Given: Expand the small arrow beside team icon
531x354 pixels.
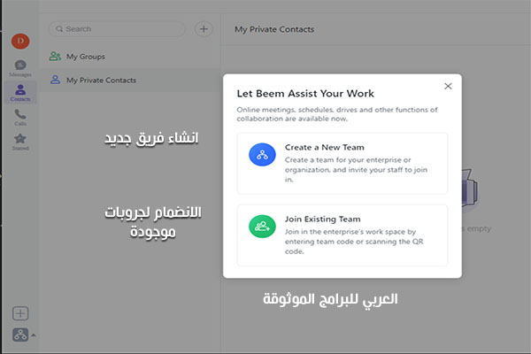Looking at the screenshot, I should (x=34, y=335).
